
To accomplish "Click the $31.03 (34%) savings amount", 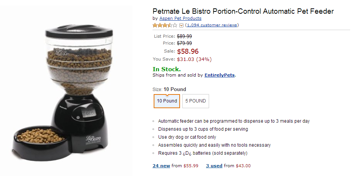I will point(194,59).
